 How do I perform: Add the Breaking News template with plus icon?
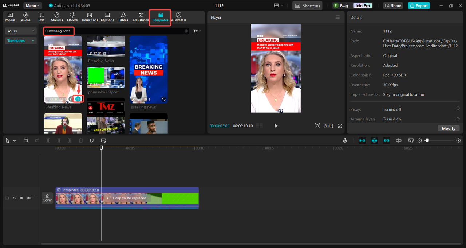(78, 99)
